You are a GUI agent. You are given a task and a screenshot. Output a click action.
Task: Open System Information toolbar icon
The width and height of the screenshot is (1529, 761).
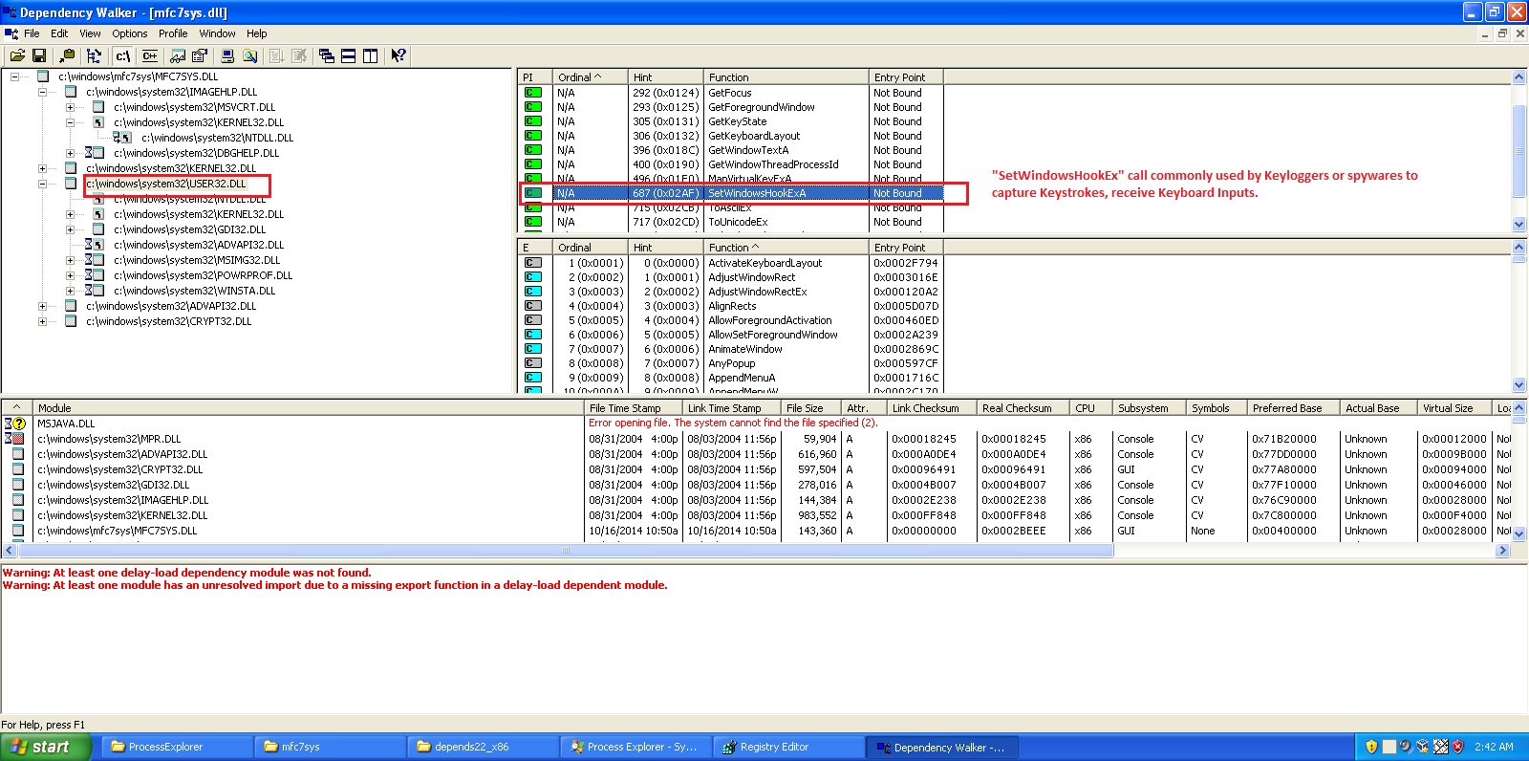coord(227,56)
